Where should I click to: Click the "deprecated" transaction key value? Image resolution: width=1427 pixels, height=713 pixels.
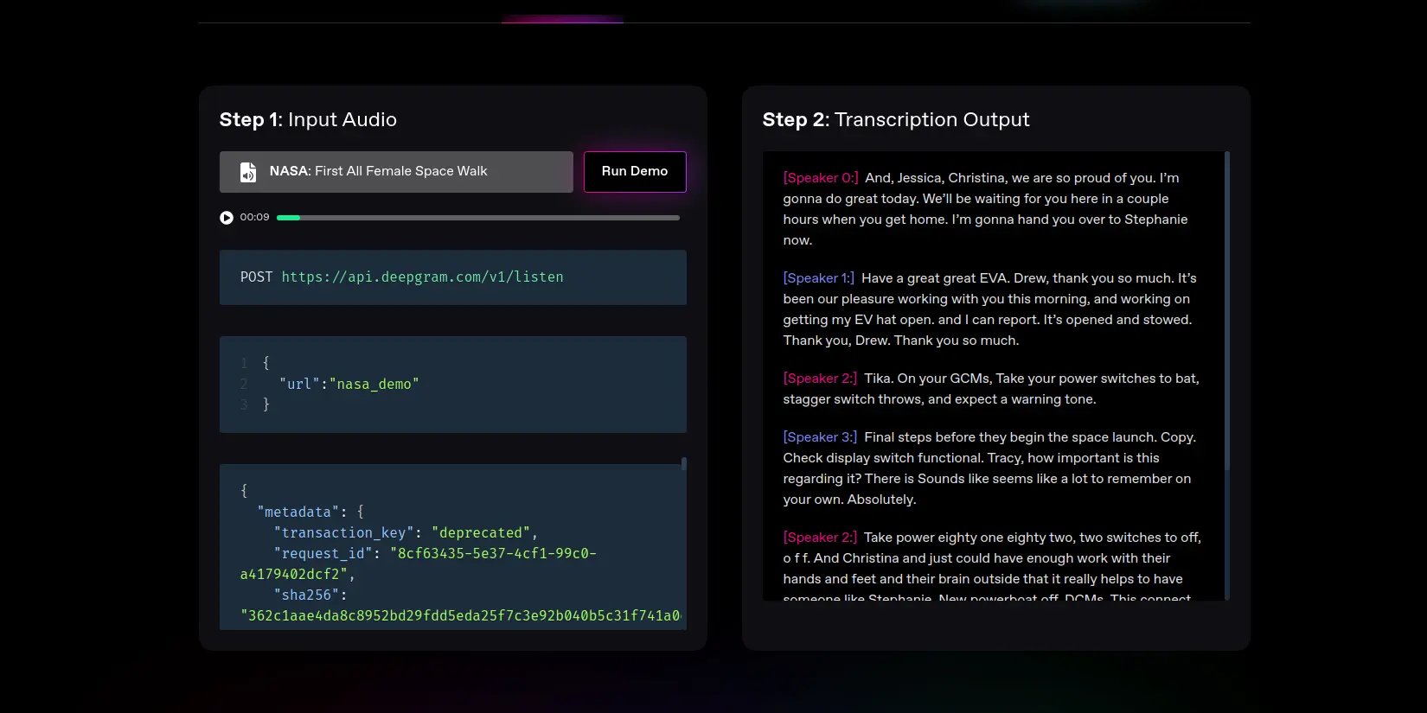pos(480,533)
